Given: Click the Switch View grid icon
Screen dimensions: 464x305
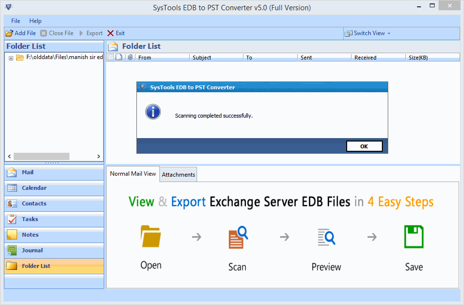Looking at the screenshot, I should point(349,33).
